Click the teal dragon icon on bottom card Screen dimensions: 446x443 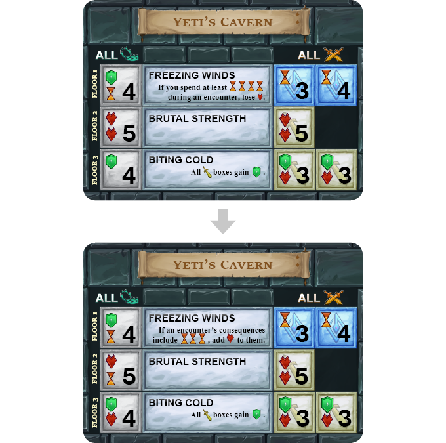click(129, 297)
